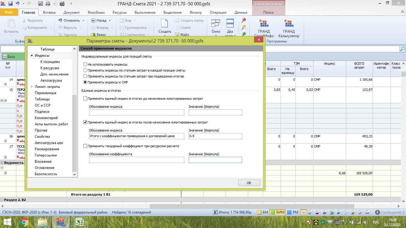Expand Лимит. затраты tree node
The height and width of the screenshot is (228, 406).
coord(32,87)
